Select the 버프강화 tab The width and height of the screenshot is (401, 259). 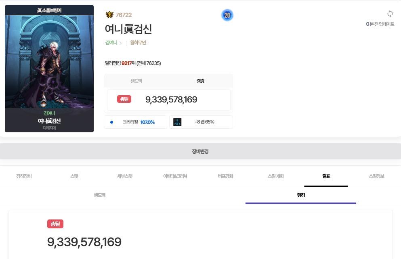click(x=225, y=176)
